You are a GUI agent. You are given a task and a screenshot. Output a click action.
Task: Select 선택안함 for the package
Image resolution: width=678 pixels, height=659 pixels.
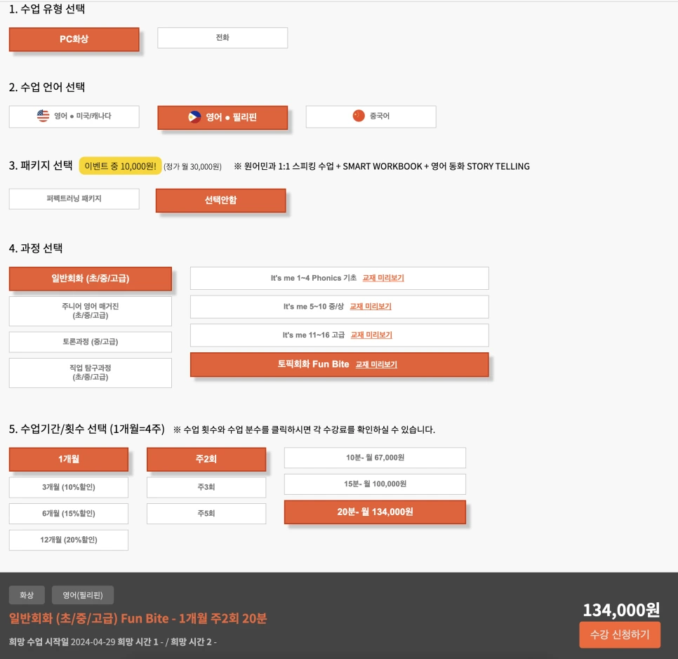click(220, 201)
